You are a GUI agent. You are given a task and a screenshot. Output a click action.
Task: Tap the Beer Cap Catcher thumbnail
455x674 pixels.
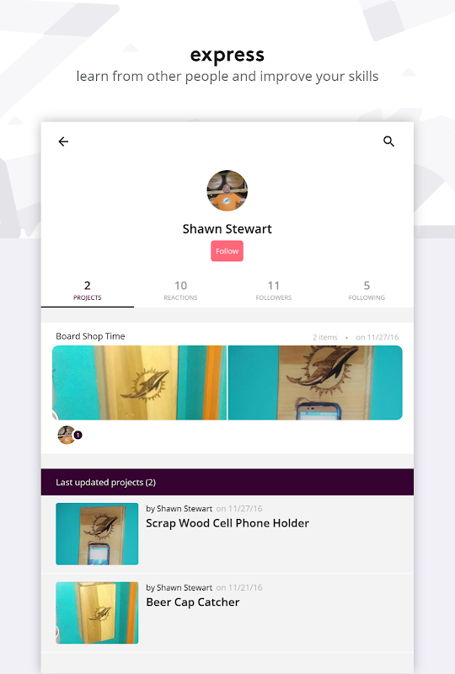(97, 612)
